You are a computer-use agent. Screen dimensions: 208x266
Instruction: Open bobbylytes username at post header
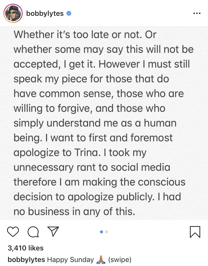[45, 13]
